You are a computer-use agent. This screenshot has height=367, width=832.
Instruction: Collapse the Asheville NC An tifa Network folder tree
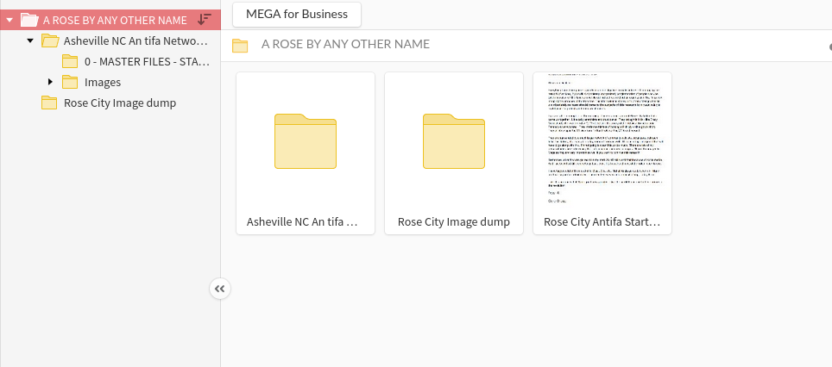click(x=30, y=40)
